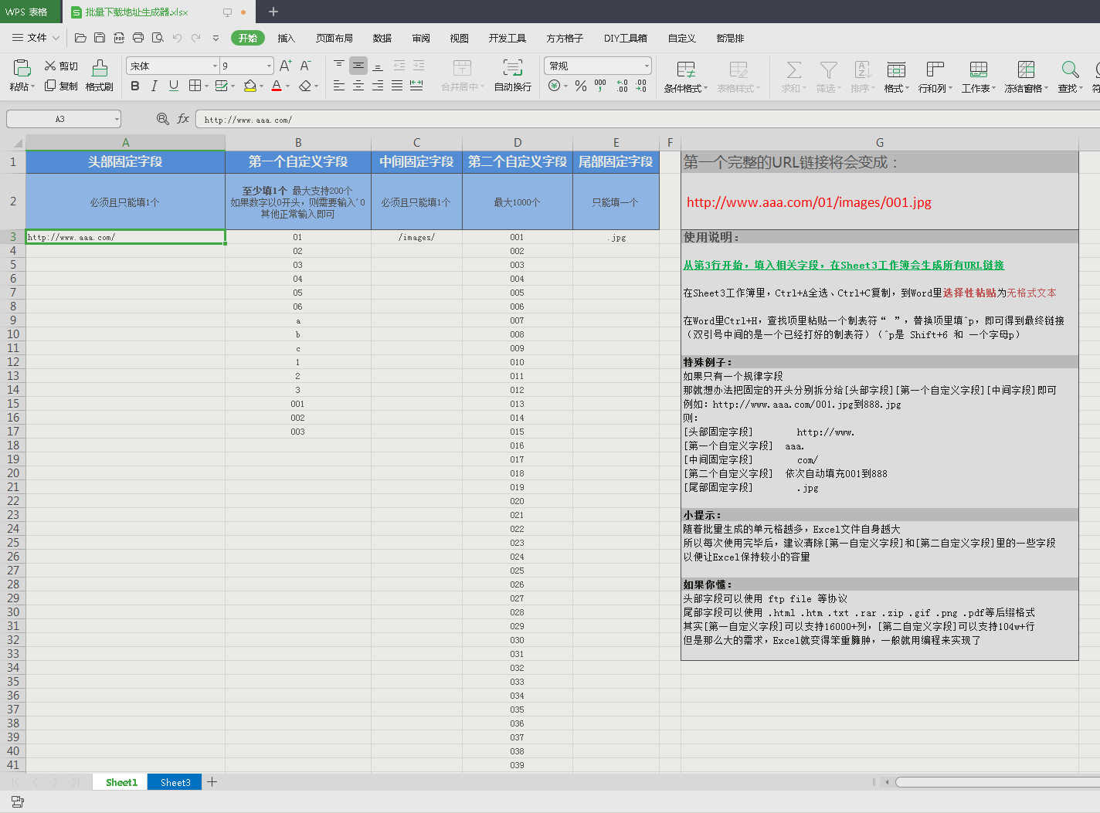Screen dimensions: 1100x813
Task: Click the Cut (剪切) scissors icon
Action: [50, 66]
